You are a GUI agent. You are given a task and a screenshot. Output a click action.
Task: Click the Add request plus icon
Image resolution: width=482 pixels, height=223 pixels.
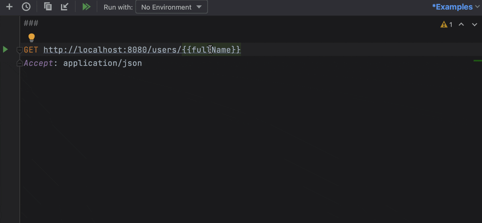click(9, 7)
